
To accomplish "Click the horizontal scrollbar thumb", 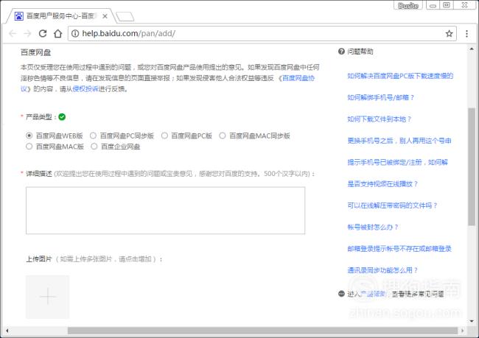I will (262, 331).
